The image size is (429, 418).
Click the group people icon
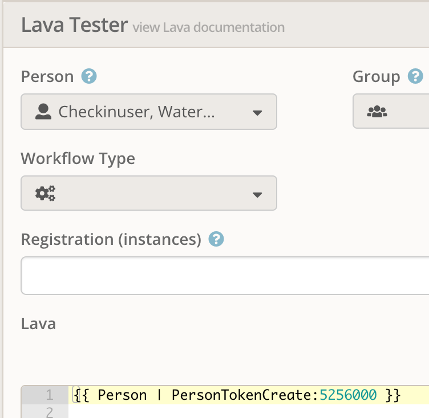pos(377,112)
